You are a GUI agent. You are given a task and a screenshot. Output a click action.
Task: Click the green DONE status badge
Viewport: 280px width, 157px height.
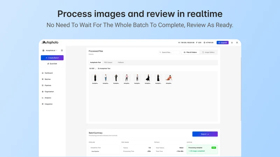tap(214, 148)
